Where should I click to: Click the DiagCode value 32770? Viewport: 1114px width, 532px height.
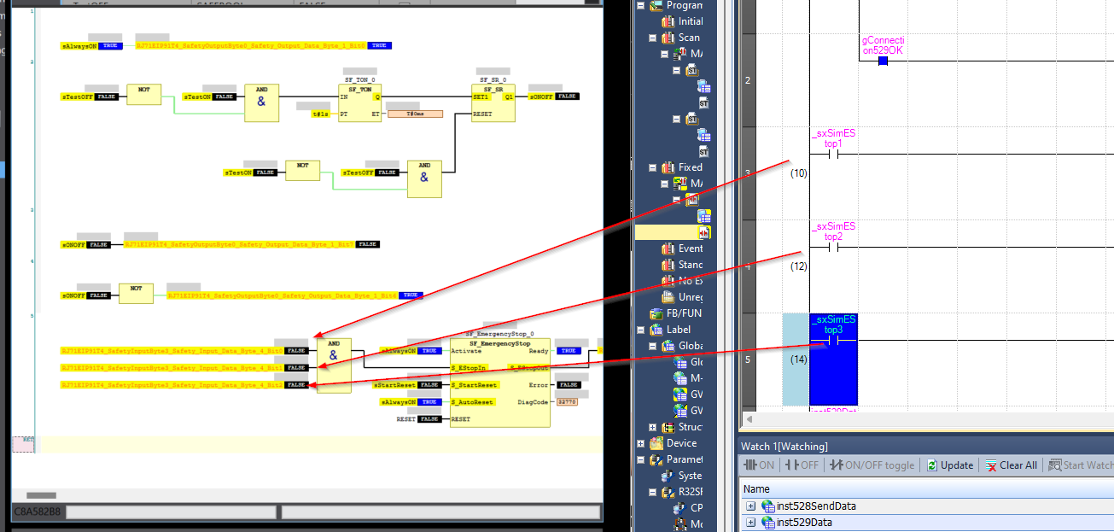(x=566, y=402)
